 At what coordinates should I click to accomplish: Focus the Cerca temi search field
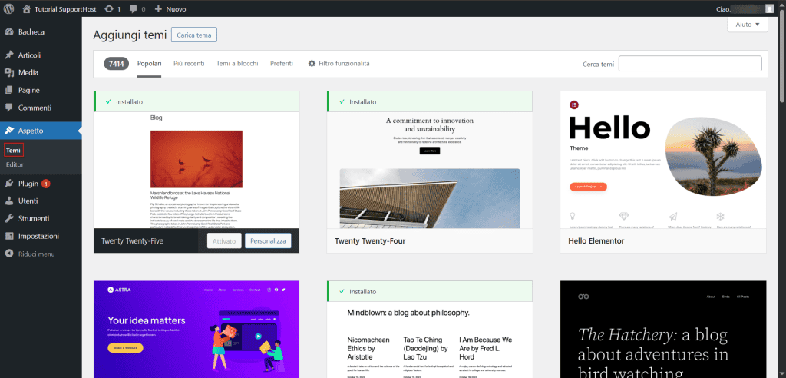coord(690,64)
